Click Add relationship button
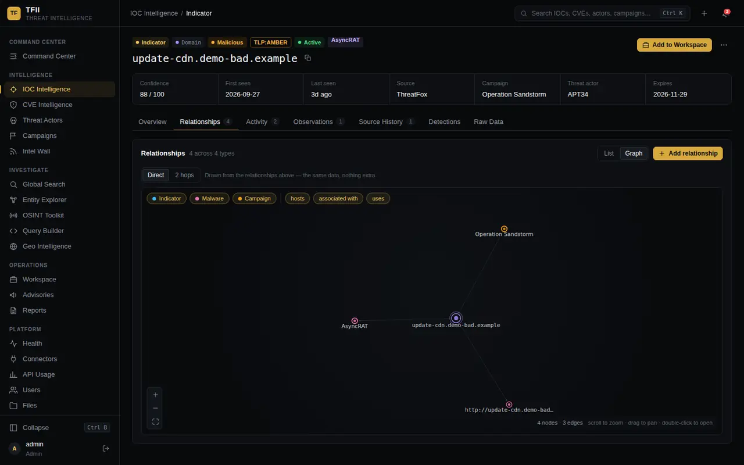This screenshot has width=744, height=465. tap(688, 153)
